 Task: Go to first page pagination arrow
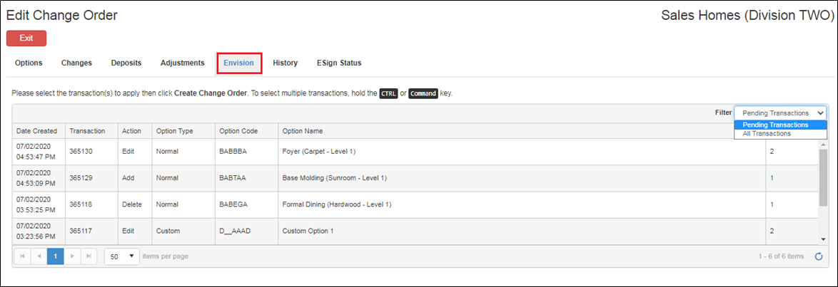pos(22,256)
